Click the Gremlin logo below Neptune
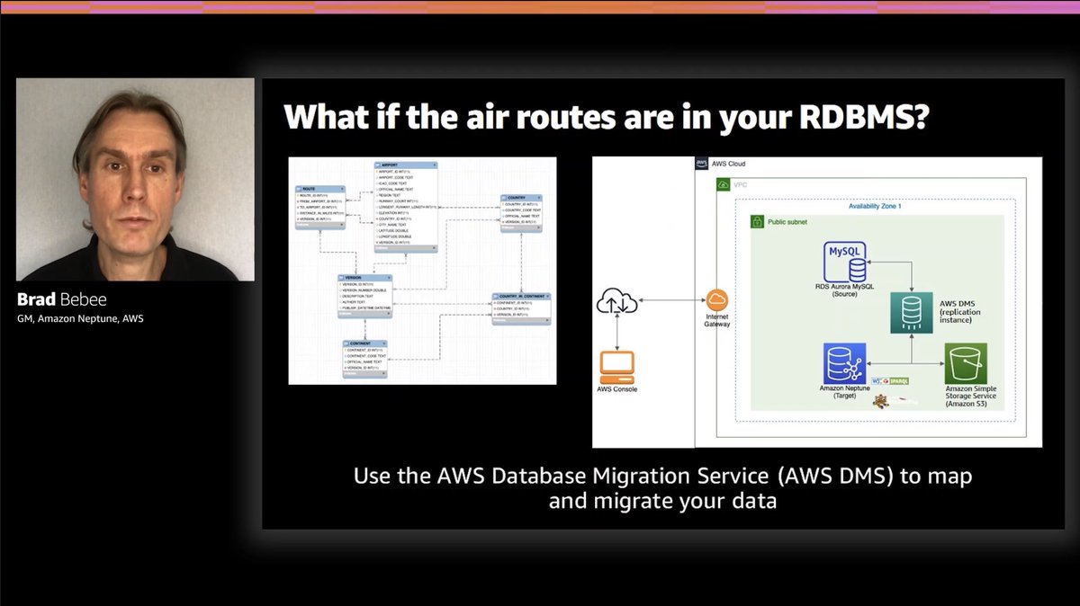Image resolution: width=1080 pixels, height=606 pixels. pos(881,401)
